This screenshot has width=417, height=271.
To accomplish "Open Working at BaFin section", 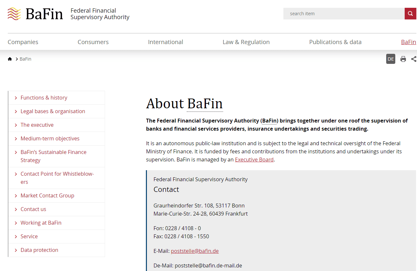I will click(x=41, y=223).
